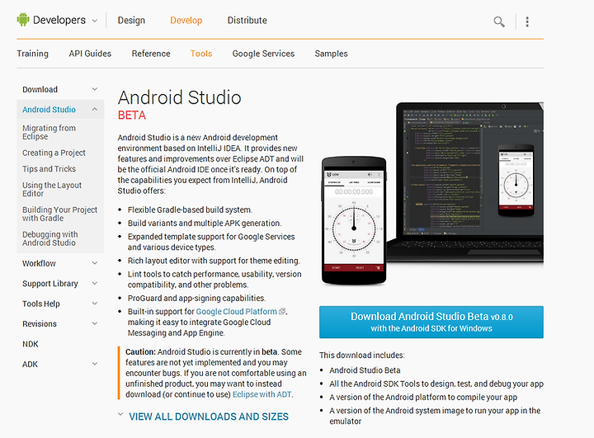Click the red BETA label
Viewport: 594px width, 438px height.
(132, 115)
